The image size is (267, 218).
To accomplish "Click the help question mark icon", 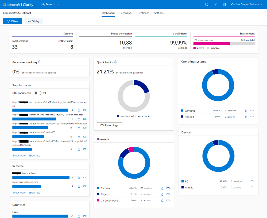I will click(215, 5).
